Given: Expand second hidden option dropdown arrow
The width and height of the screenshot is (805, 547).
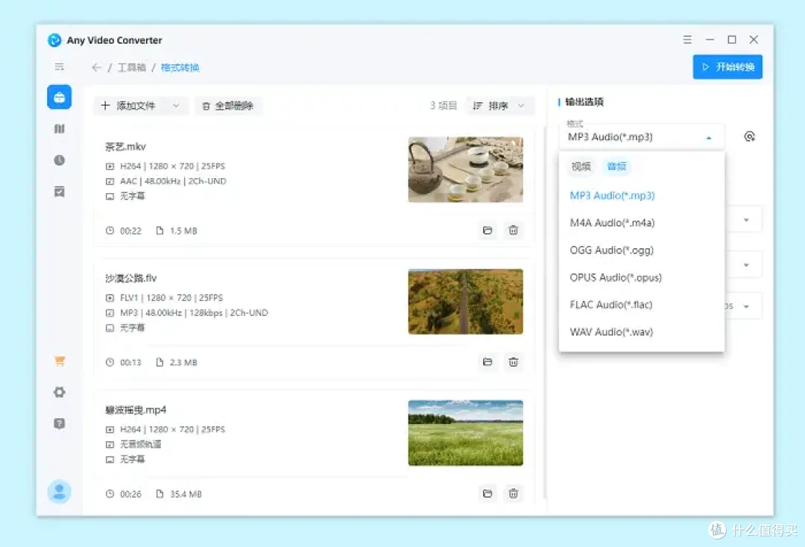Looking at the screenshot, I should point(746,265).
